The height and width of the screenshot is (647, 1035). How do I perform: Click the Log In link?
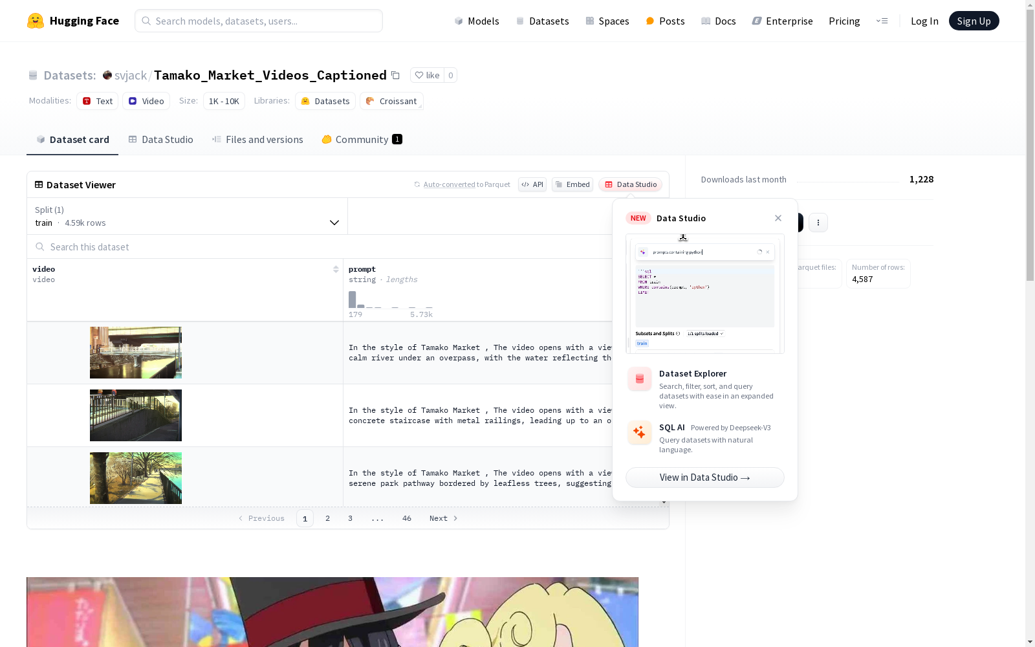(x=924, y=21)
